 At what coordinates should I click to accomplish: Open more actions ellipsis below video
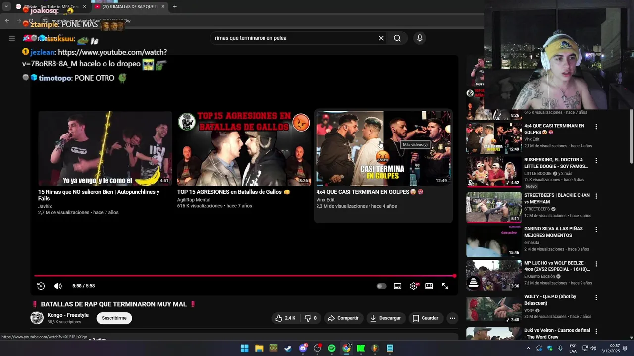coord(452,318)
